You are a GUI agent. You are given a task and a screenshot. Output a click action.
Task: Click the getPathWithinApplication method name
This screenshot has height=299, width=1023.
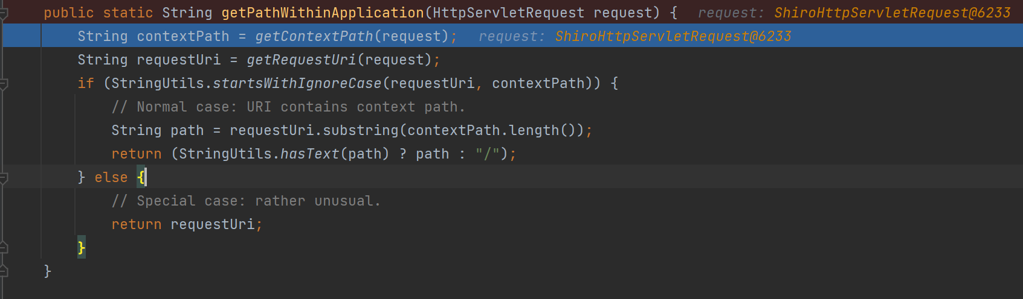click(323, 13)
